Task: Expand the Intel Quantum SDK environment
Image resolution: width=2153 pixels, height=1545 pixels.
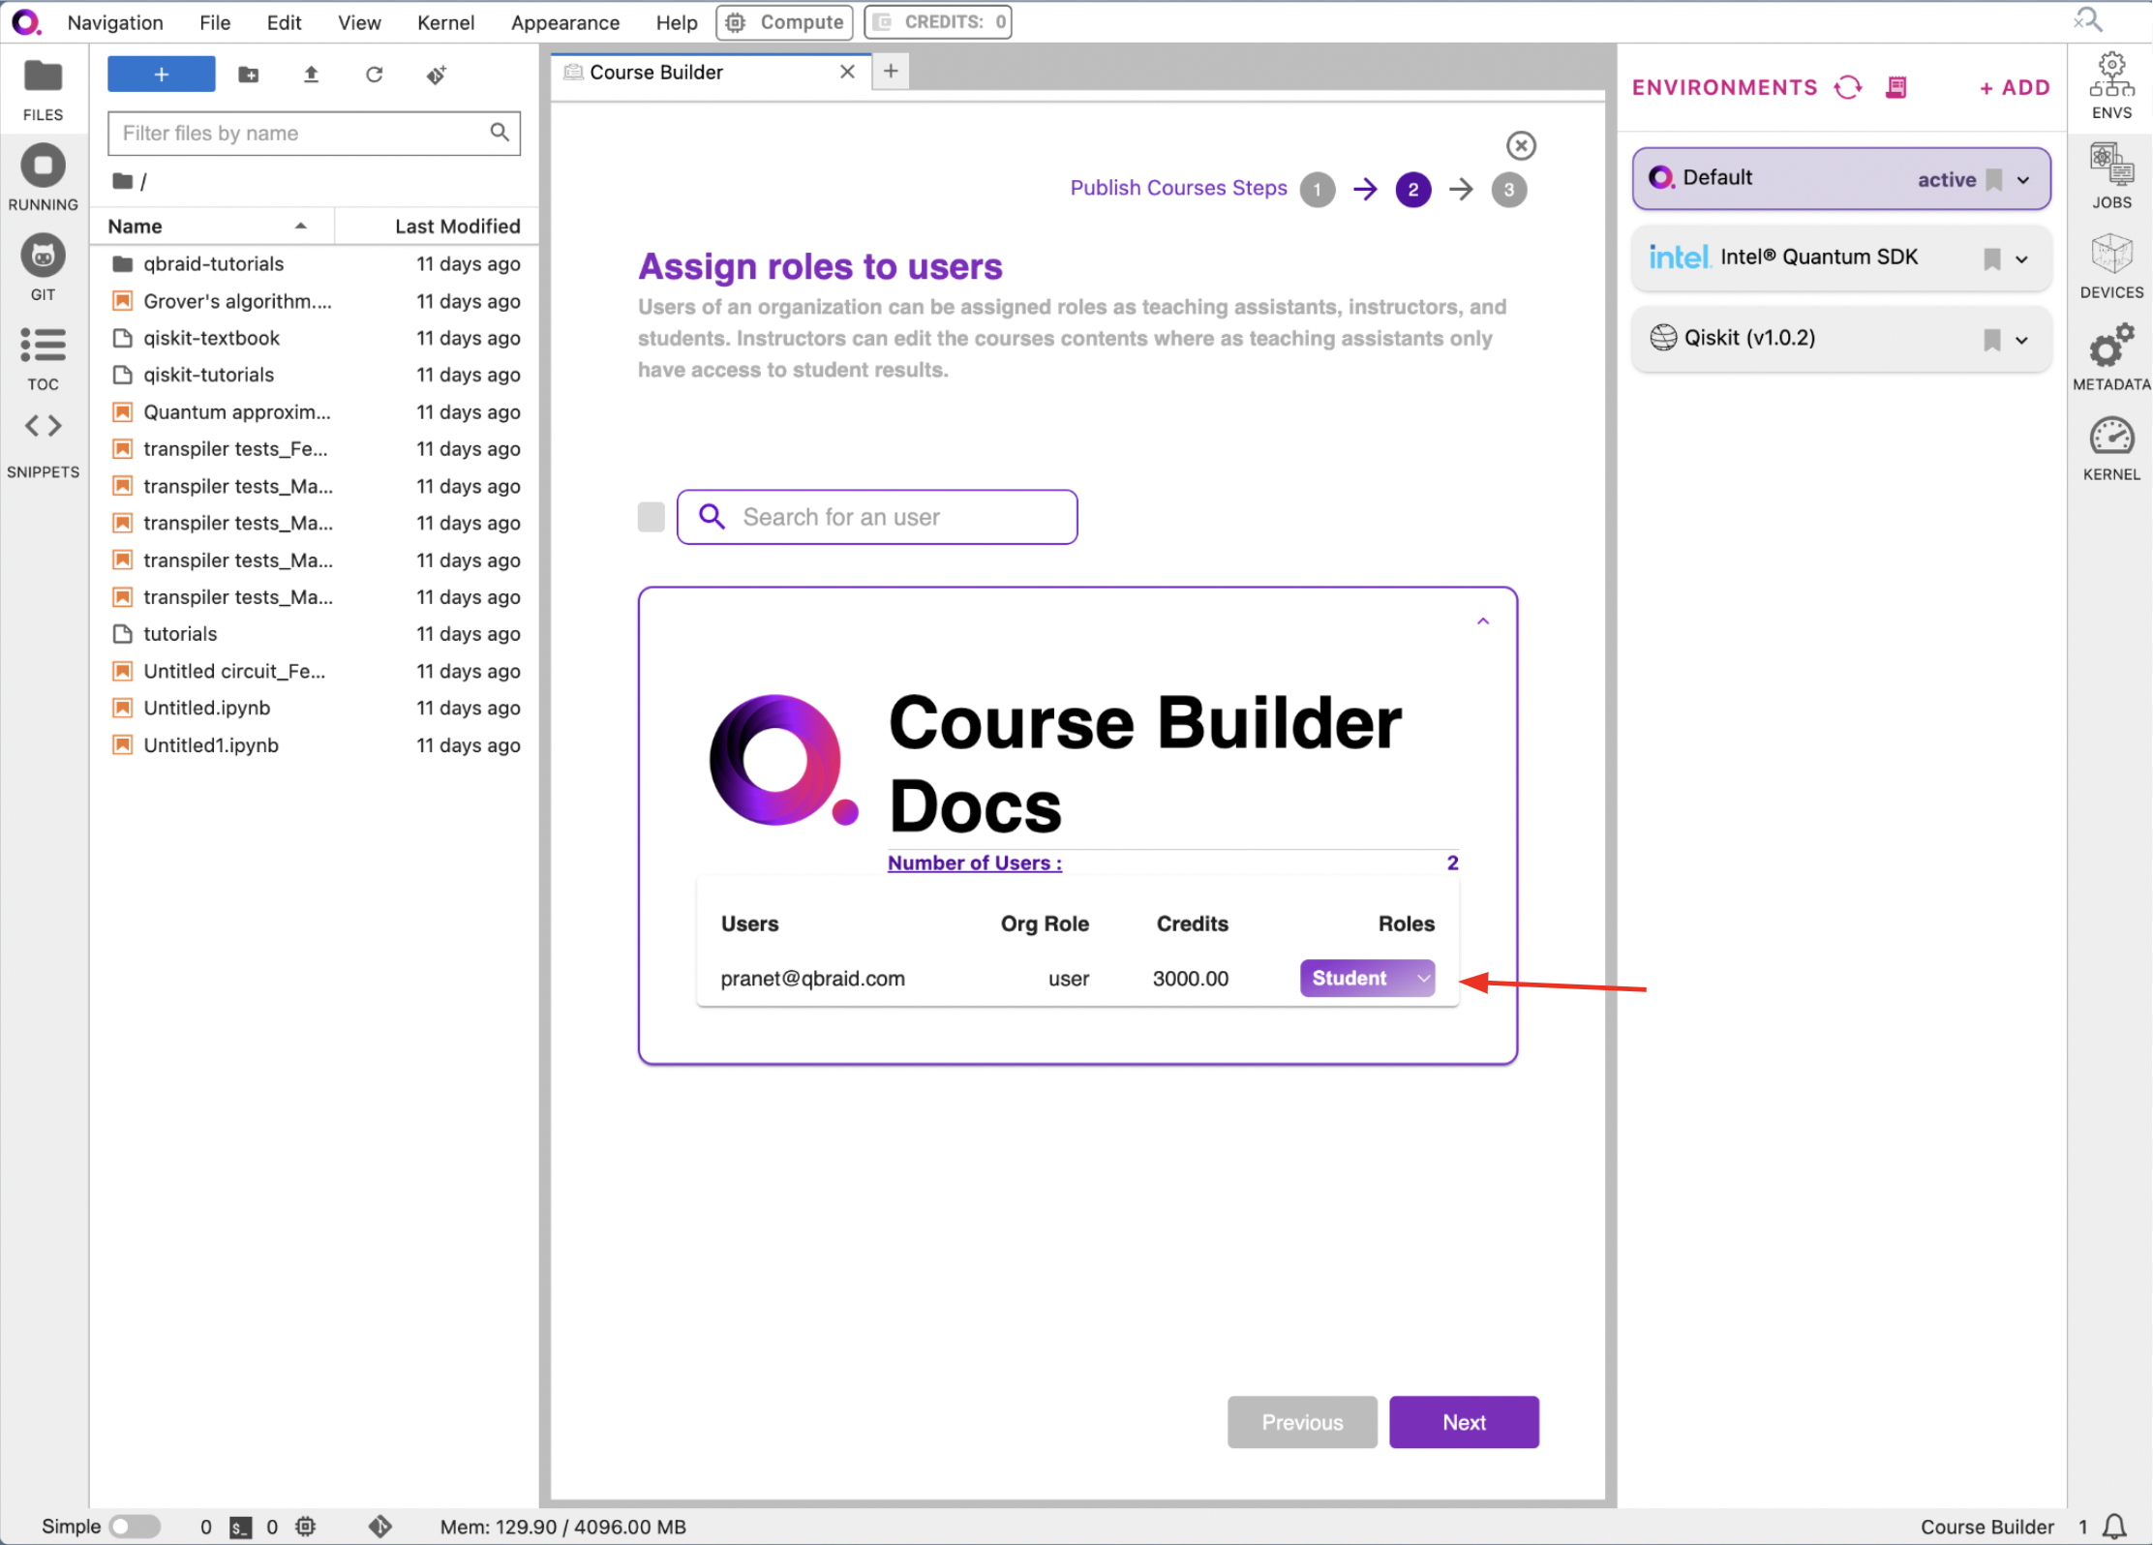Action: 2021,259
